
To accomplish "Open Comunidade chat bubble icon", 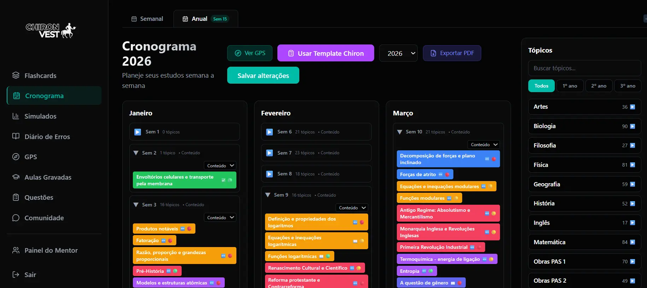I will (x=16, y=218).
